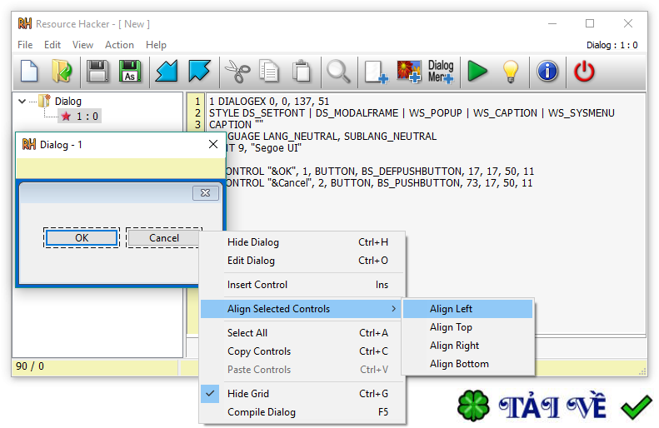
Task: Open the Edit menu
Action: point(52,45)
